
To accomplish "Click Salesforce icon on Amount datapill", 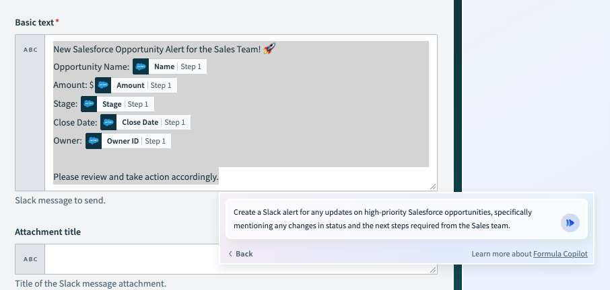I will (103, 85).
